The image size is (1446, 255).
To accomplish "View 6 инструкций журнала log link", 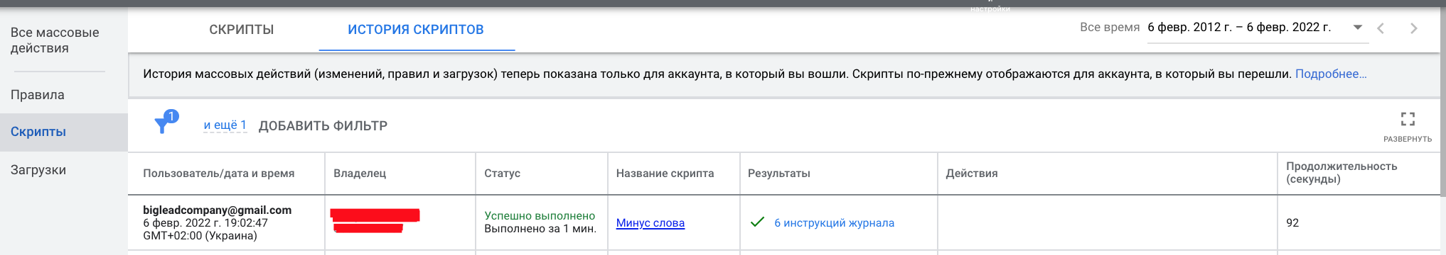I will (835, 223).
